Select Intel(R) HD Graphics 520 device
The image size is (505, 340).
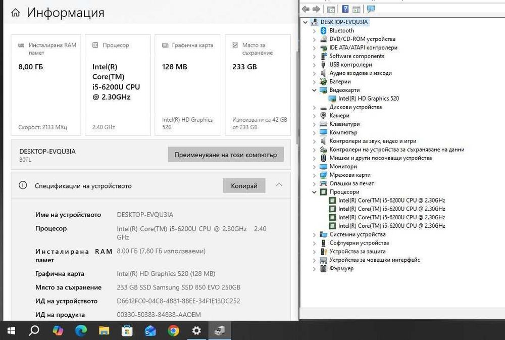click(x=369, y=99)
